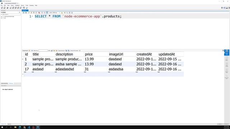Switch to Query Stats view

pyautogui.click(x=227, y=71)
